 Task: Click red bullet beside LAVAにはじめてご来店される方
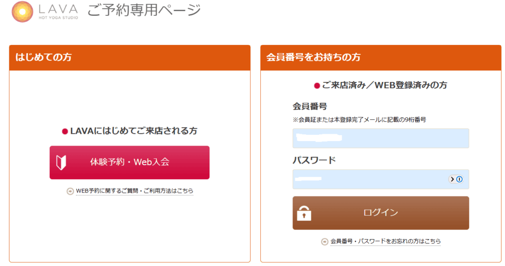point(65,131)
